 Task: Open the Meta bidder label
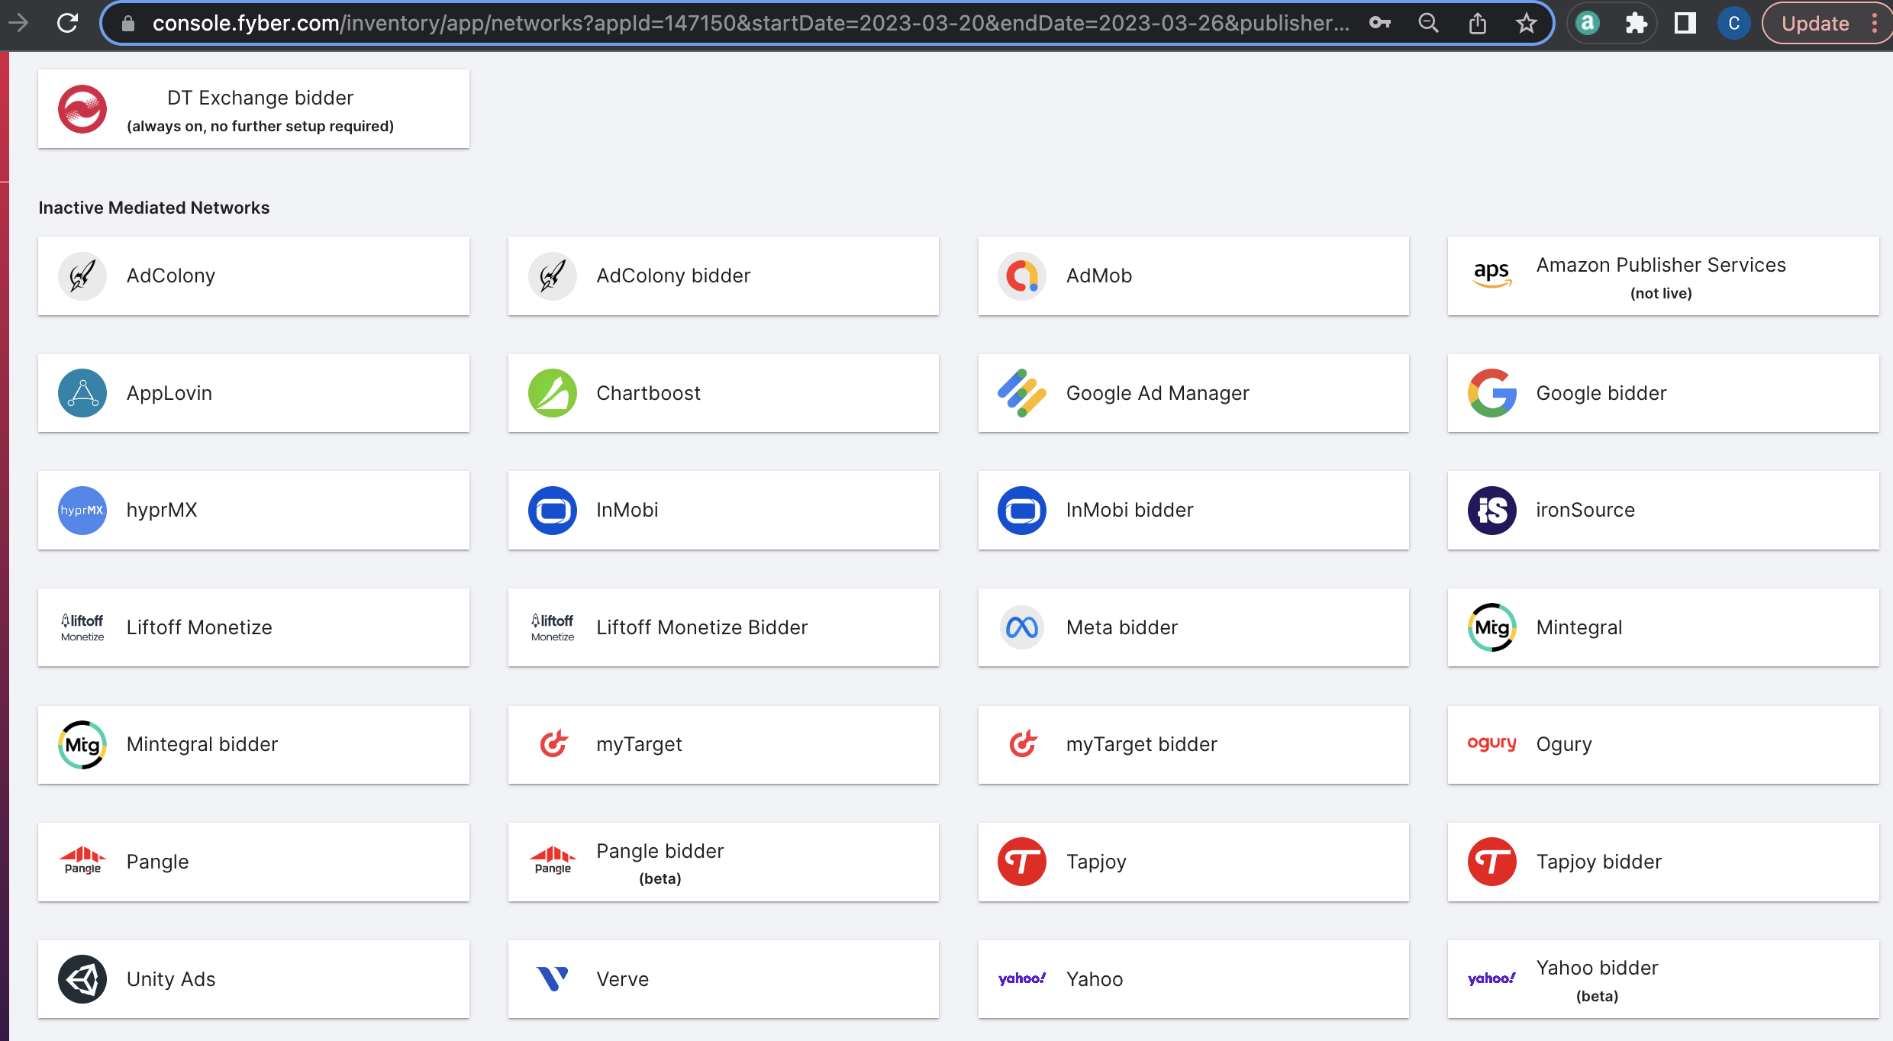[x=1121, y=627]
